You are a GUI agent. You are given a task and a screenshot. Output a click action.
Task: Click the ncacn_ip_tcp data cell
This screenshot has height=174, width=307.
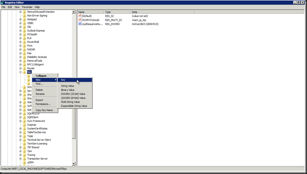tap(139, 20)
